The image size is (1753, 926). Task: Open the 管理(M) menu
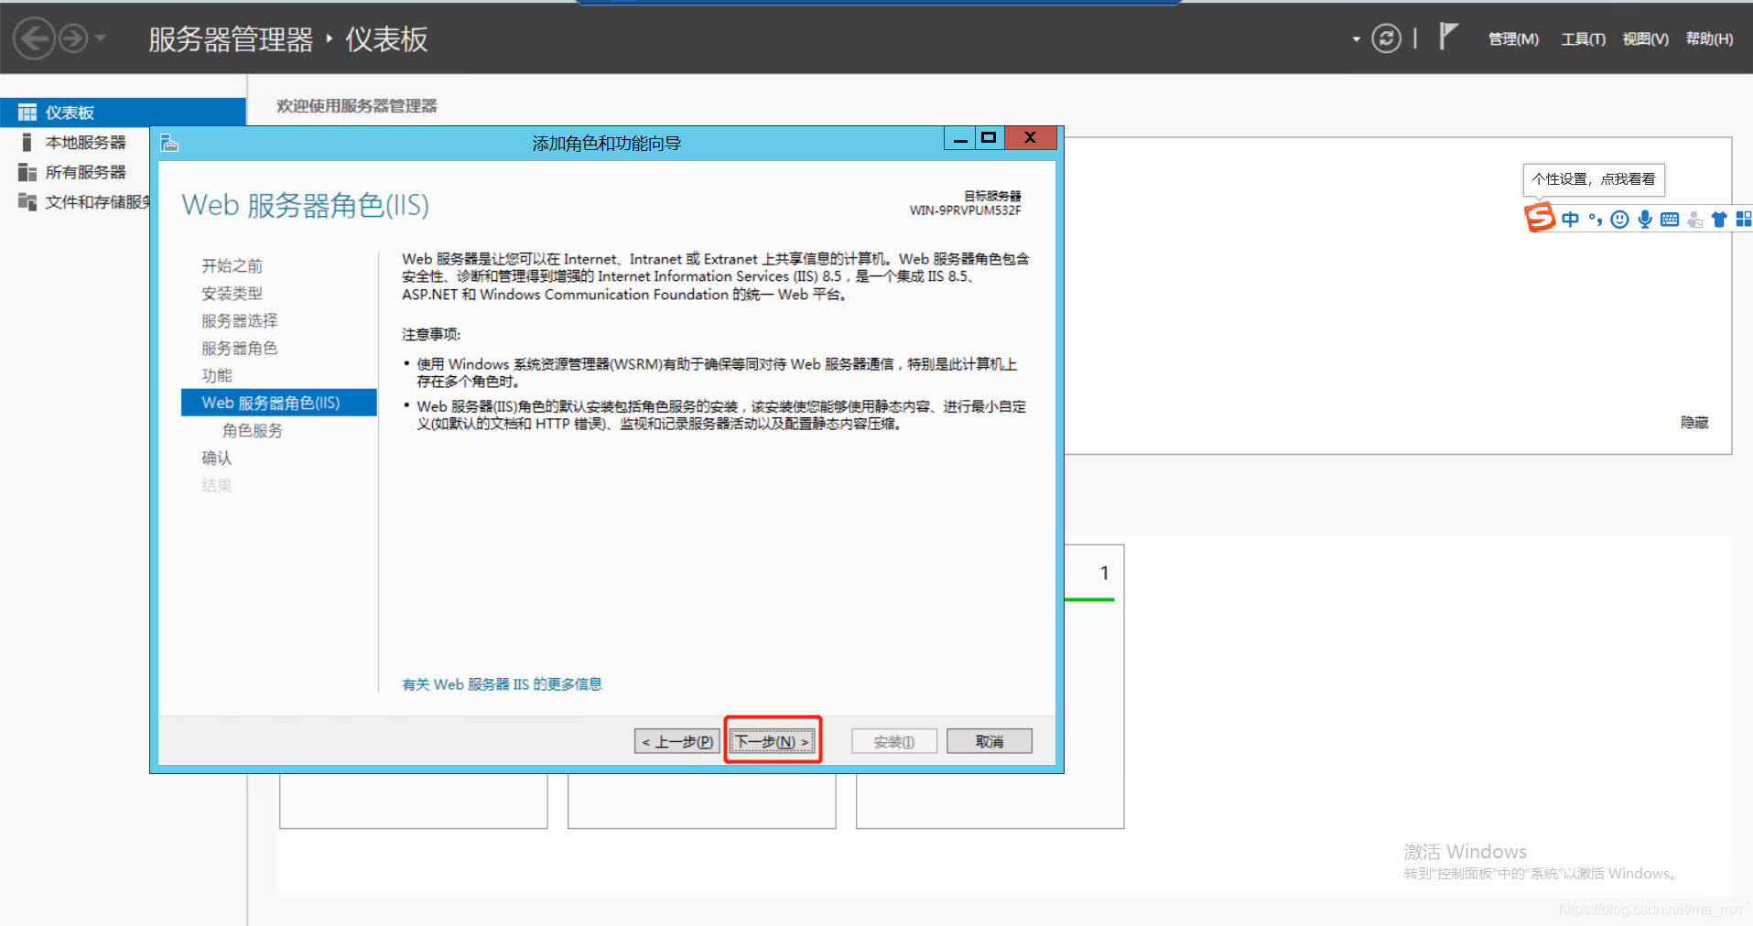(x=1513, y=38)
